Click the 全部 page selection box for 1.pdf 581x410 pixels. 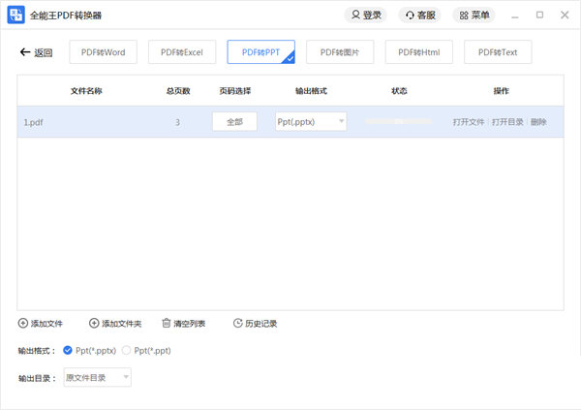234,122
